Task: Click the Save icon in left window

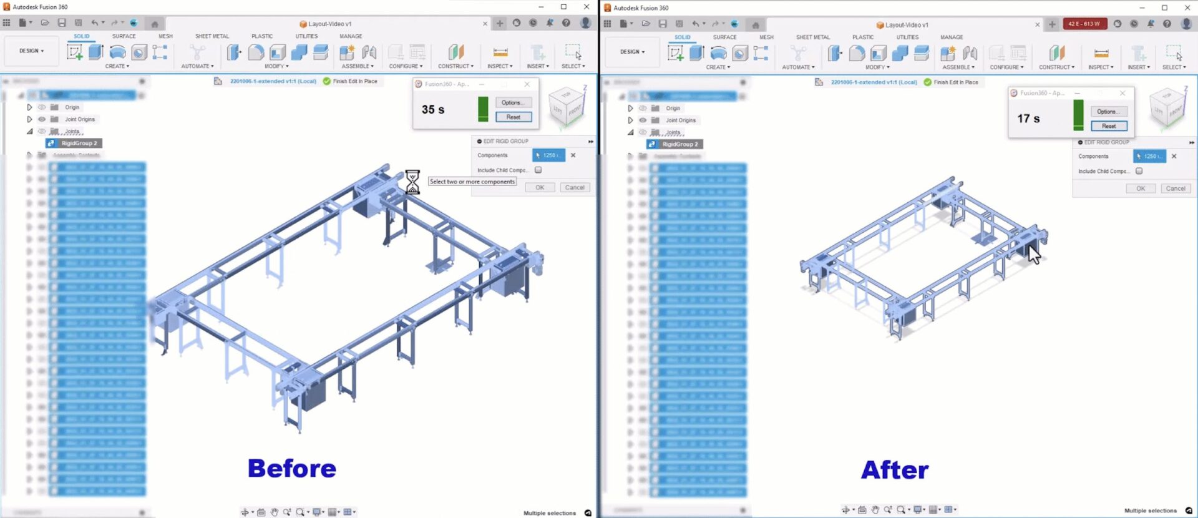Action: pos(62,23)
